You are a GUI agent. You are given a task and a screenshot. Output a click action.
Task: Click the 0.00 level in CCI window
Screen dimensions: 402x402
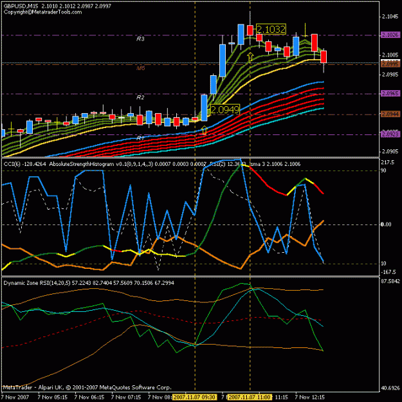click(386, 224)
